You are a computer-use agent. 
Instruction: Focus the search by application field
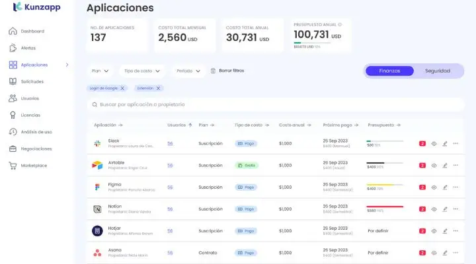pyautogui.click(x=275, y=104)
